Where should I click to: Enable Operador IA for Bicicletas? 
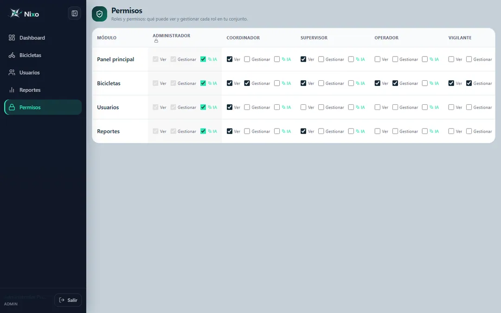click(x=424, y=83)
